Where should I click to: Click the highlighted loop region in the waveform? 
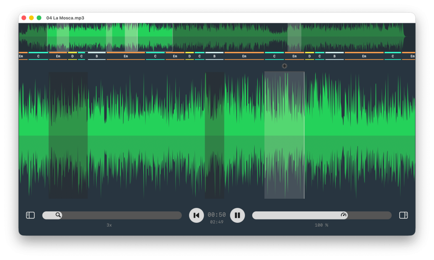(x=284, y=135)
